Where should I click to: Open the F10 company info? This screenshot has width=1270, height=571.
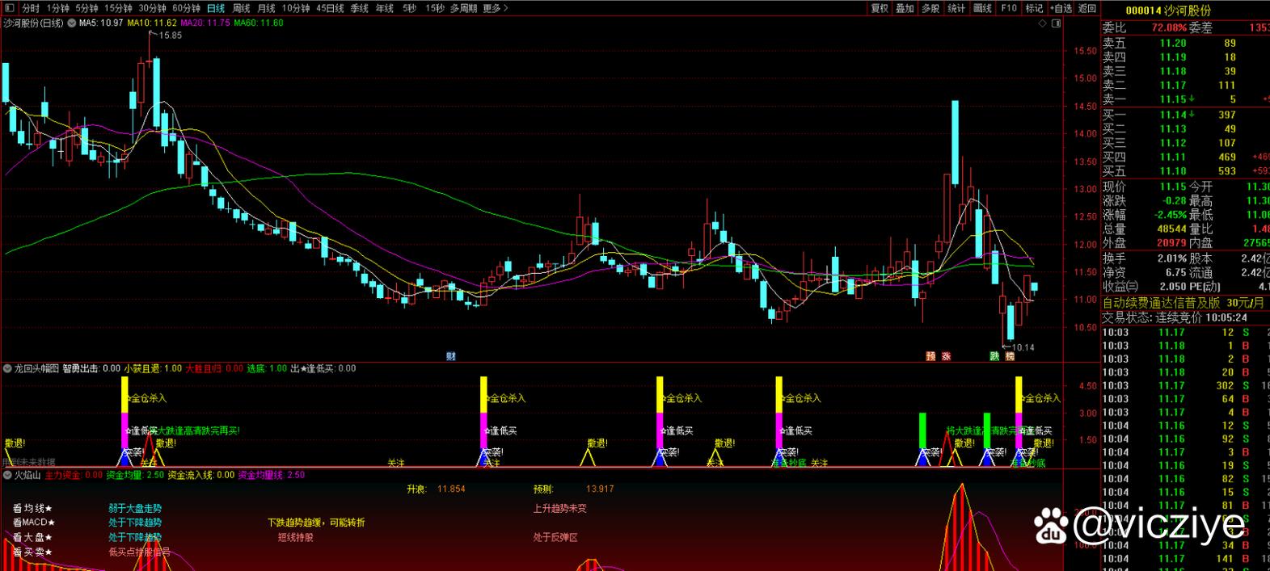coord(1009,8)
